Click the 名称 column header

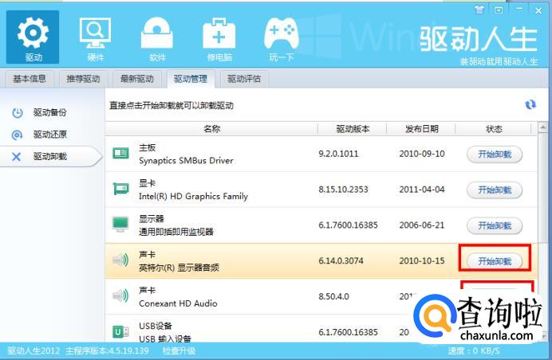[x=211, y=129]
